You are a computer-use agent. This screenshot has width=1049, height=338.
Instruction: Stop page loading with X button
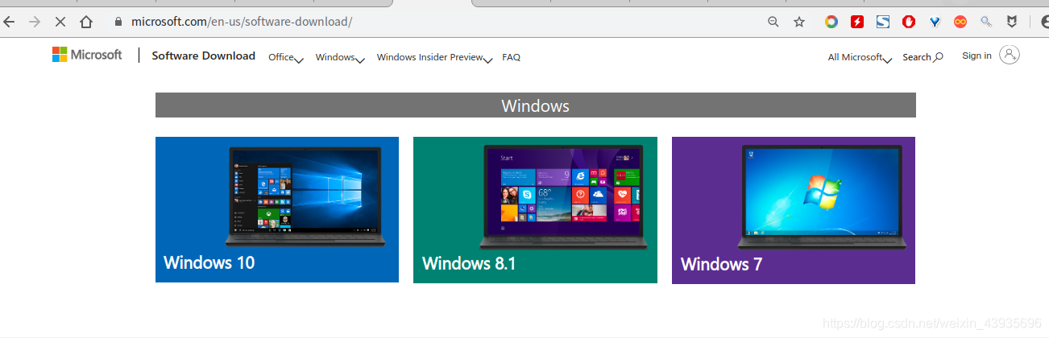tap(60, 22)
